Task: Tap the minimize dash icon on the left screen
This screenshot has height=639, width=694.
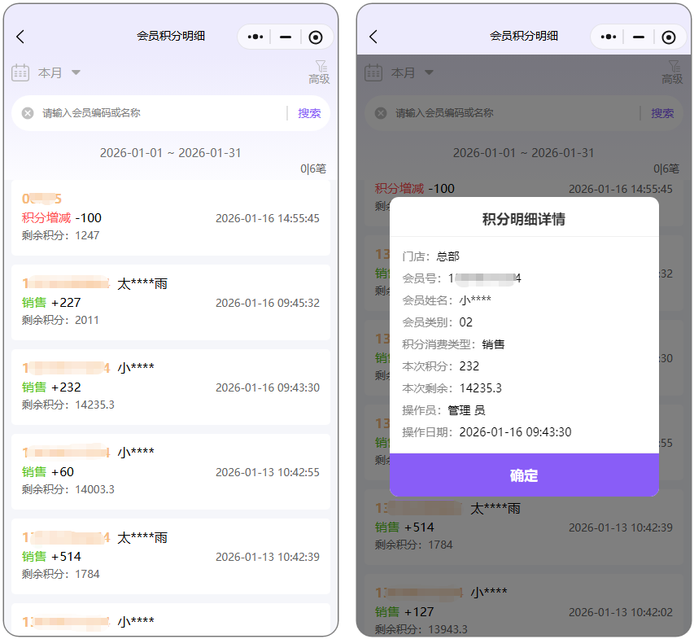Action: [286, 37]
